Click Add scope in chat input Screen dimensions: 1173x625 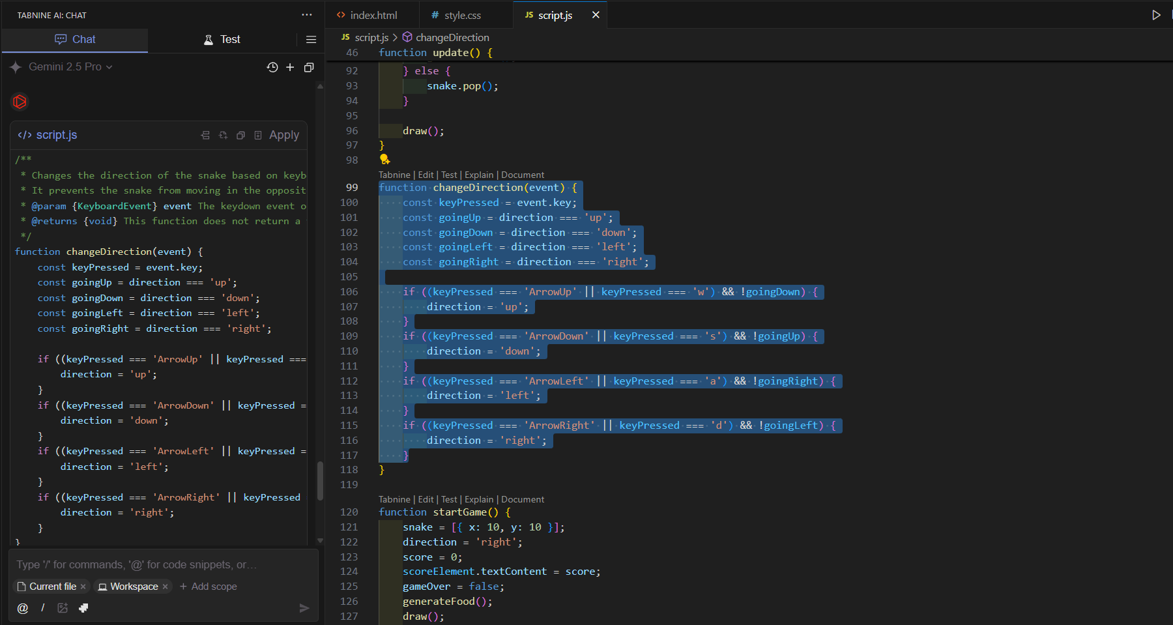pyautogui.click(x=208, y=587)
